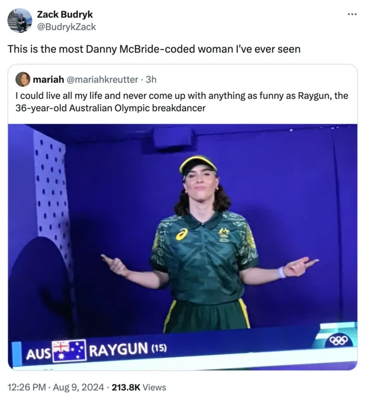
Task: Click the AUS country label in banner
Action: [38, 354]
